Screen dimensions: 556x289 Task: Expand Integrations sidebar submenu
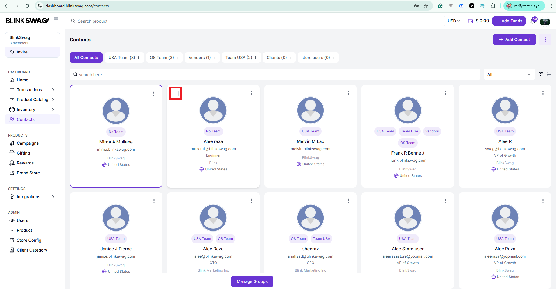pyautogui.click(x=53, y=197)
